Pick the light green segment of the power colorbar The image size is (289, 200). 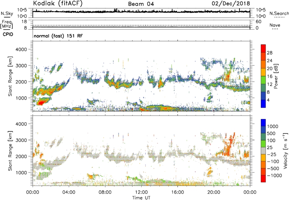[263, 80]
